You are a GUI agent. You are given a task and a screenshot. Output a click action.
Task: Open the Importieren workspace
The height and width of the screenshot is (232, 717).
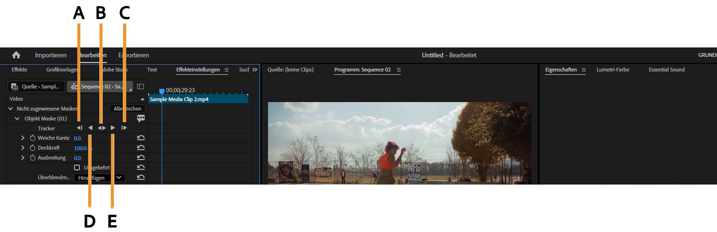[51, 55]
